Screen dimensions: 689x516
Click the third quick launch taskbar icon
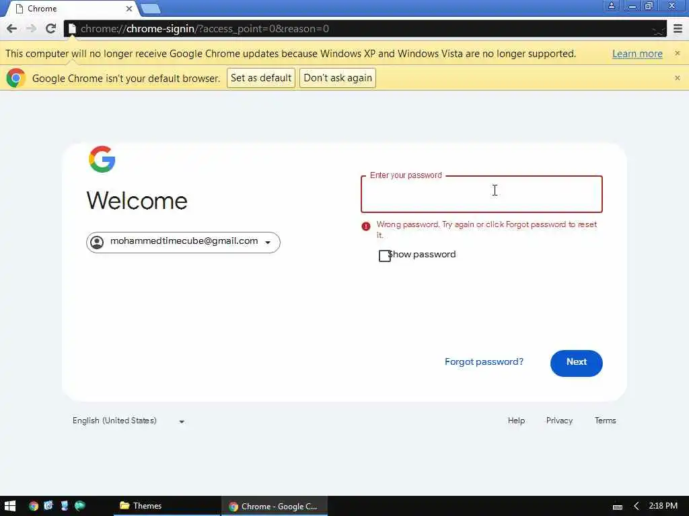pos(65,505)
